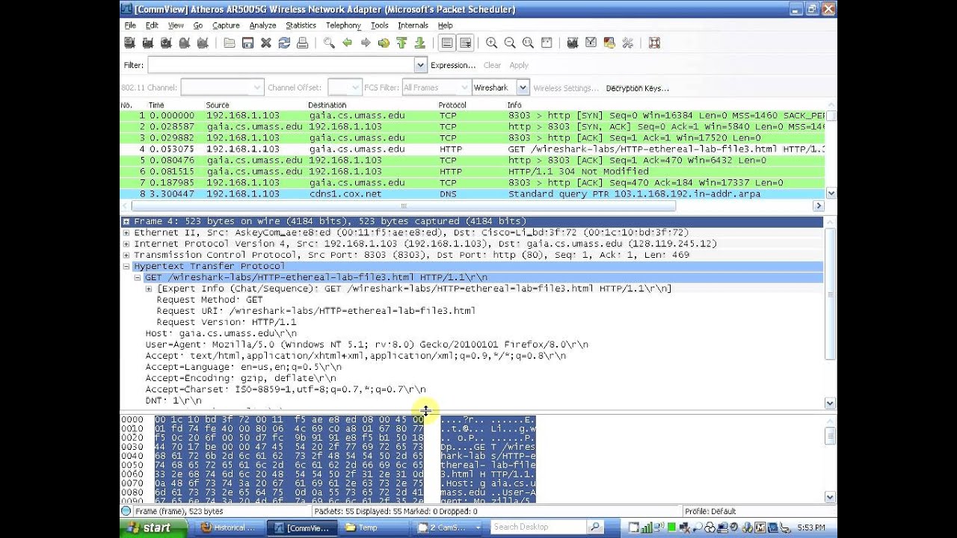Close the capture file X icon

pos(265,43)
